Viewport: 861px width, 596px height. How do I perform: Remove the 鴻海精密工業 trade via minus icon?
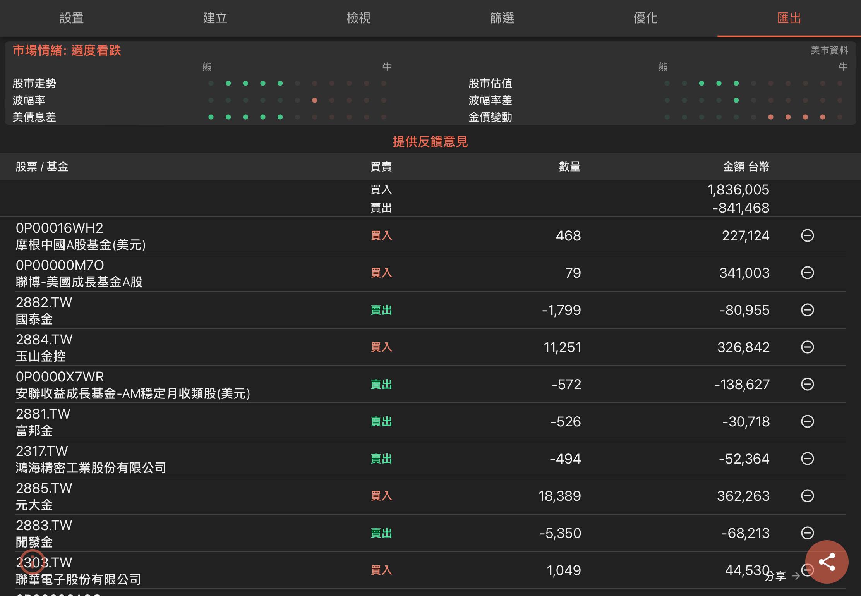coord(807,459)
